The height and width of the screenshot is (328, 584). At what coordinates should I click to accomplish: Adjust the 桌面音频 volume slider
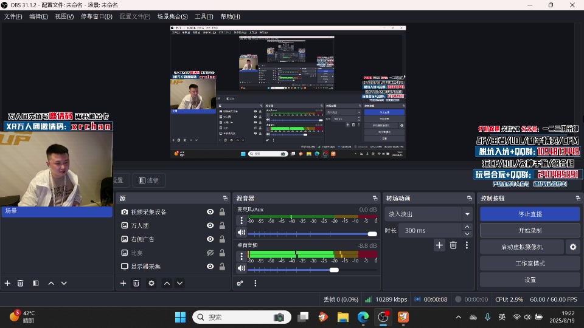point(312,270)
